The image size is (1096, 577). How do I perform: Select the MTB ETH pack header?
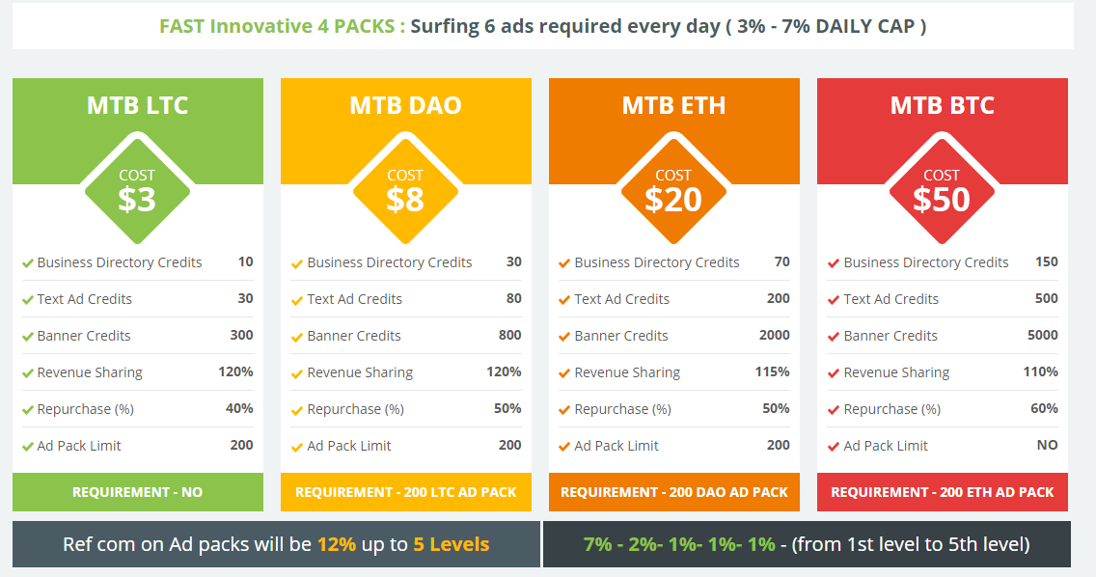point(673,105)
